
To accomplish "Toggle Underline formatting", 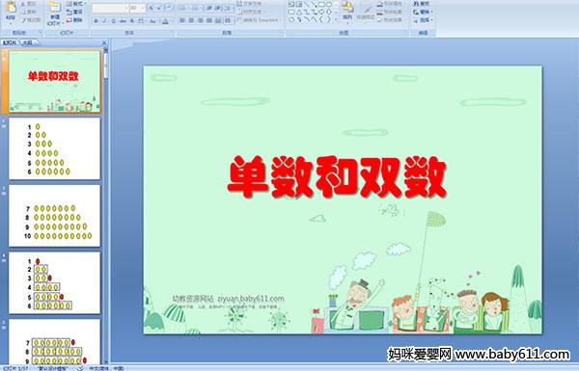I will coord(113,21).
